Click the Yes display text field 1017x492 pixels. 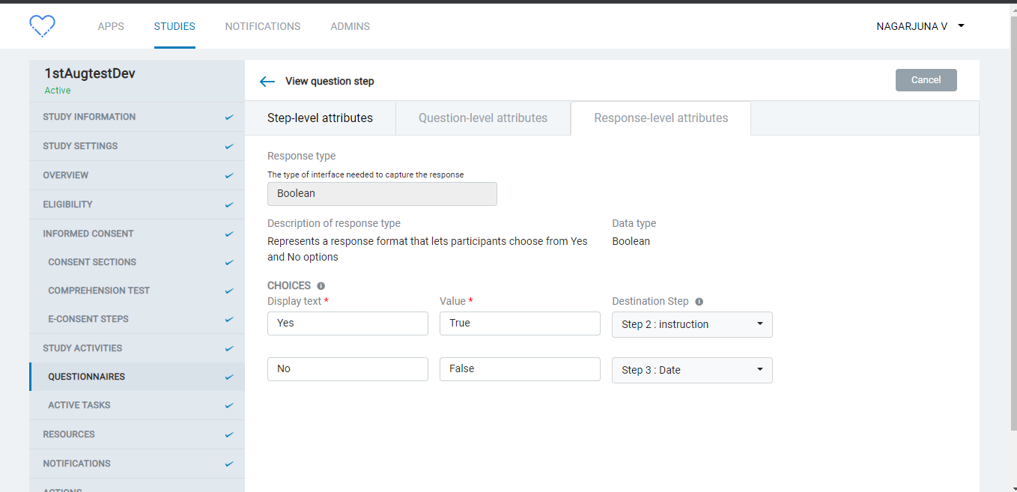click(x=347, y=324)
